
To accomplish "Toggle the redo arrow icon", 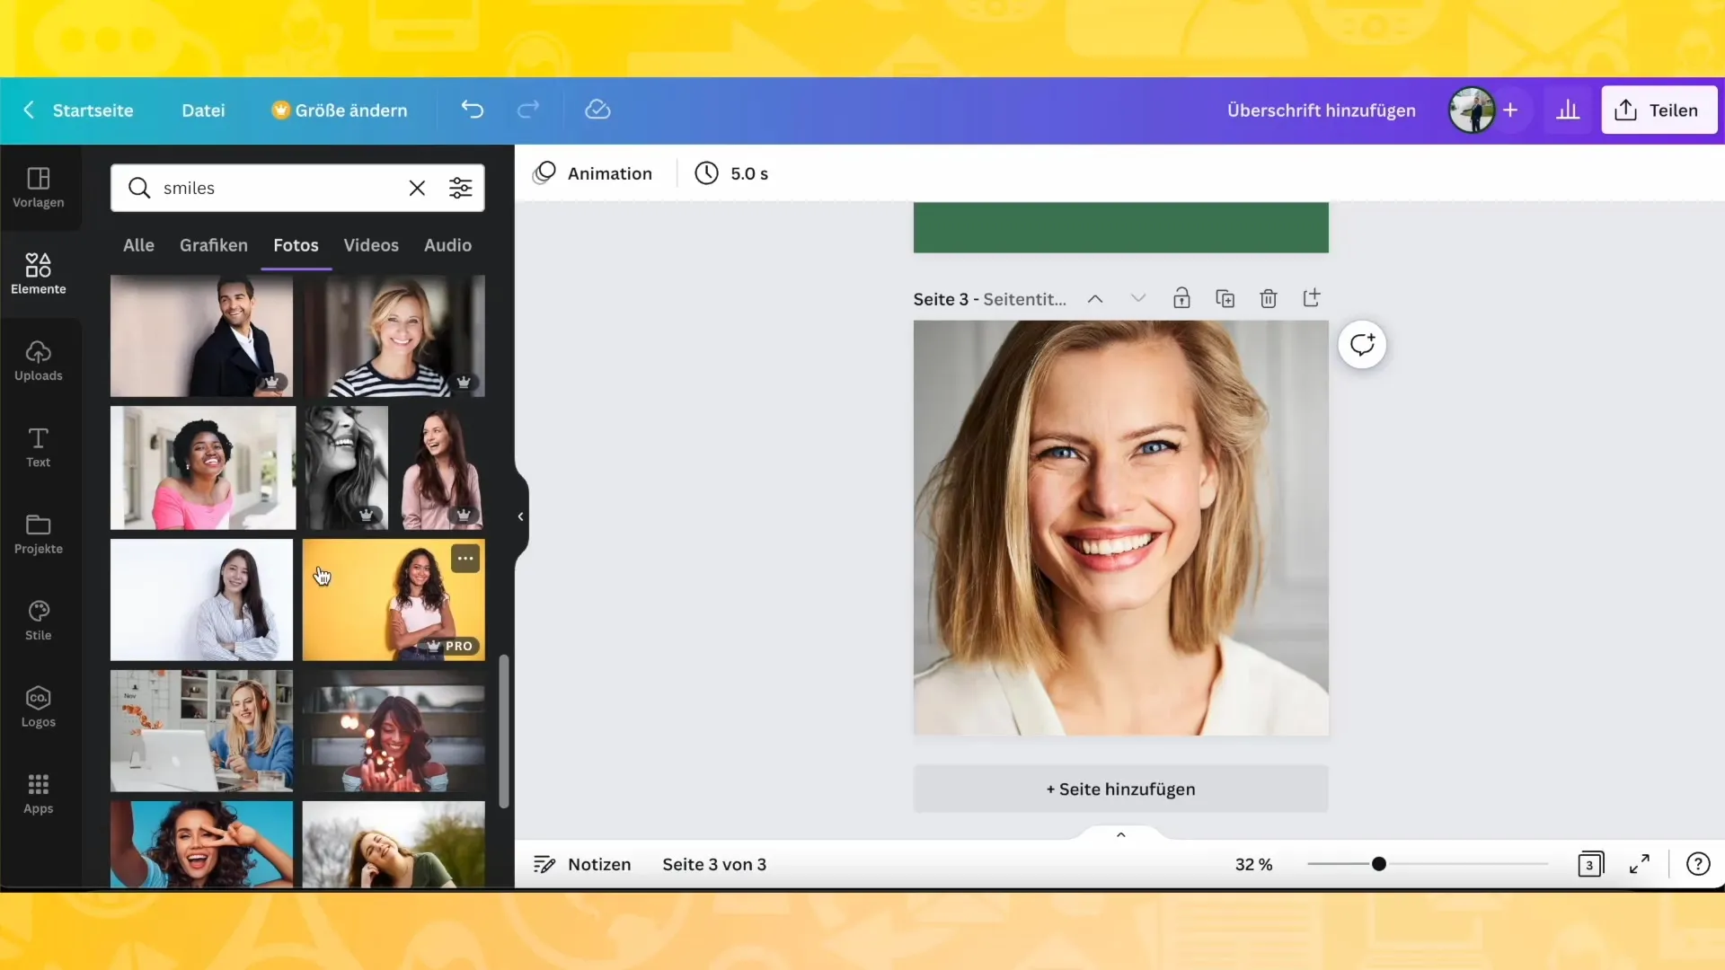I will point(529,109).
